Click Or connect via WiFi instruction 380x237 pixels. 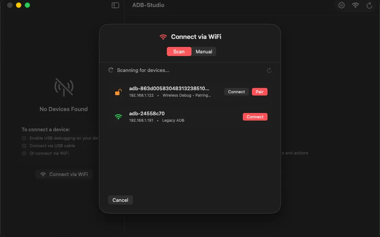pyautogui.click(x=49, y=153)
